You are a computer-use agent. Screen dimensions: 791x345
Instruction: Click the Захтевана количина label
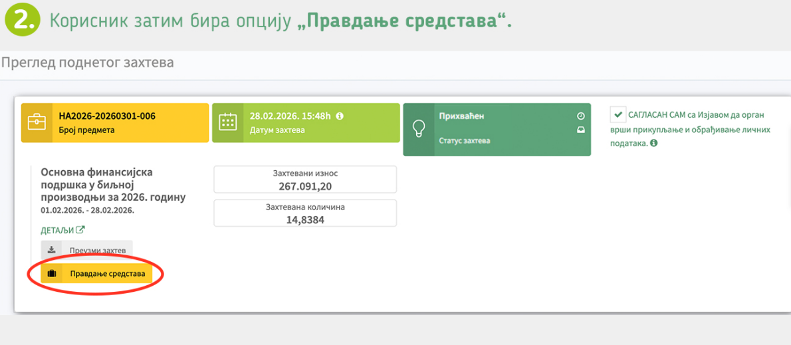(x=305, y=207)
